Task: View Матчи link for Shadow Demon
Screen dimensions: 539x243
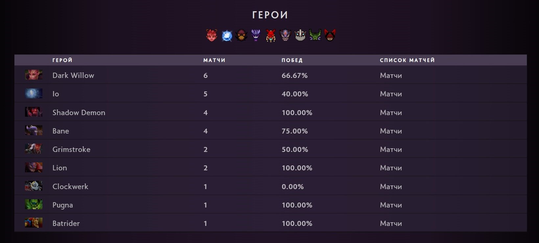Action: pos(391,112)
